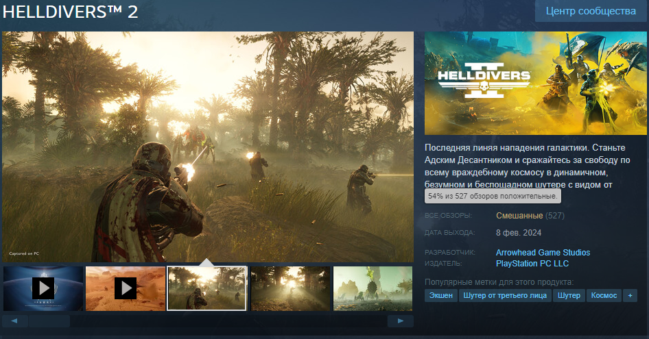Click the Популярные метки для этого продукта heading
Viewport: 649px width, 339px height.
(499, 282)
